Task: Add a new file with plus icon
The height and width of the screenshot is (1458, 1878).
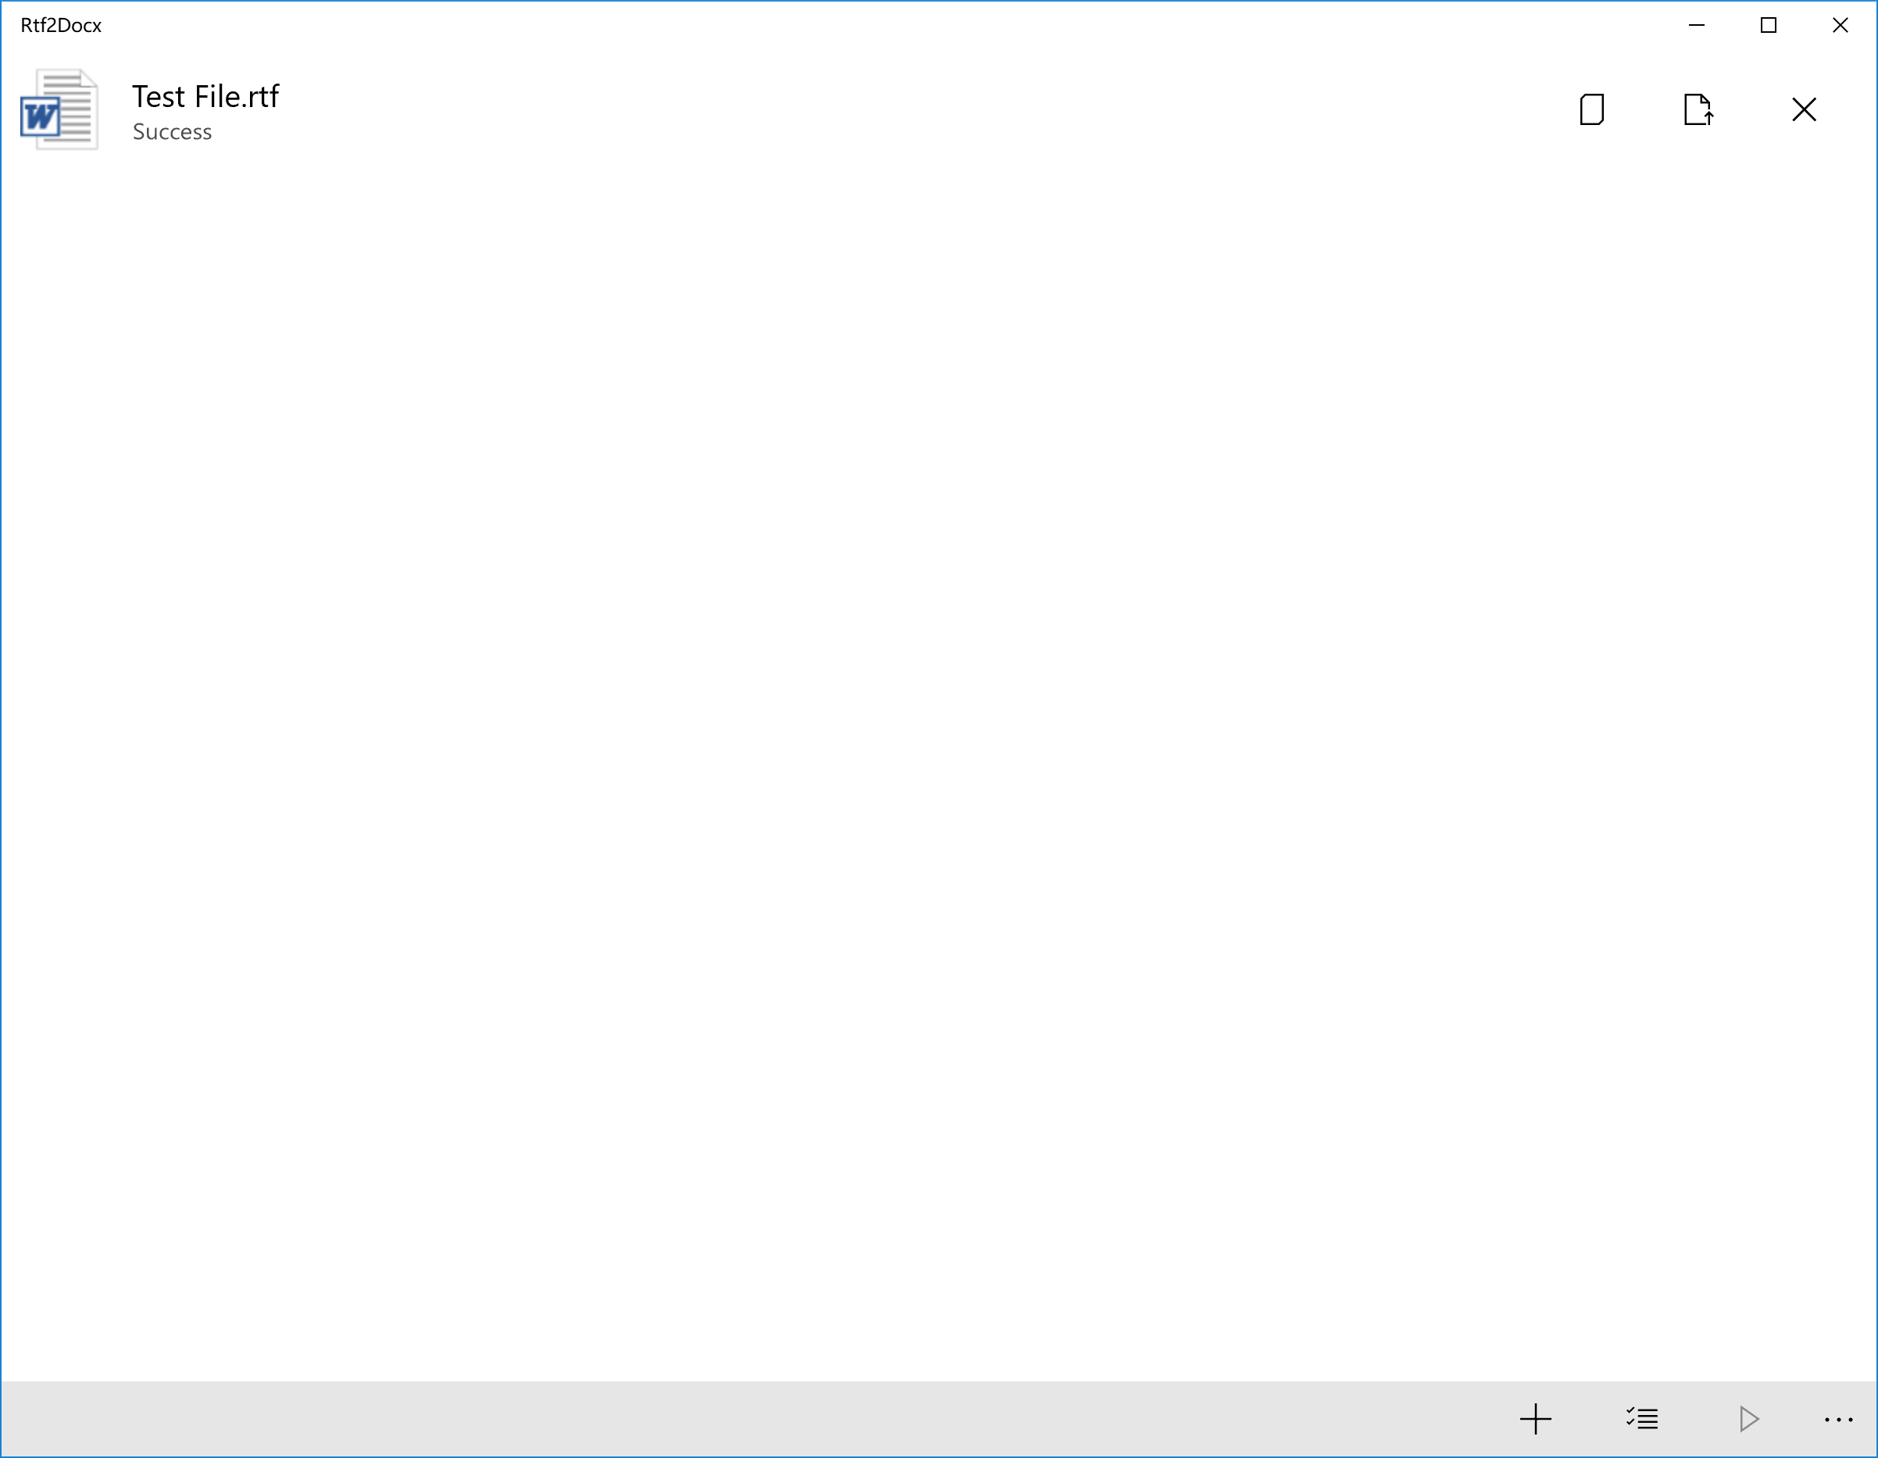Action: 1535,1418
